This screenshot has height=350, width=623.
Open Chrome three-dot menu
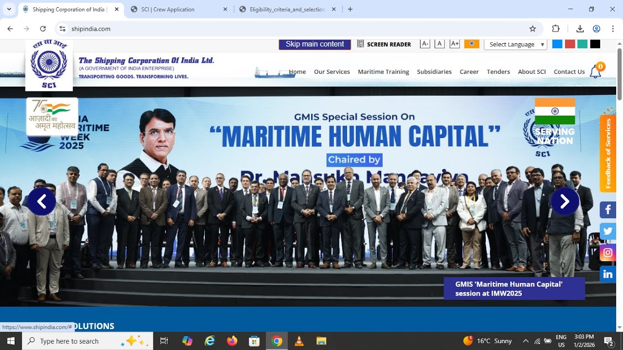(613, 29)
